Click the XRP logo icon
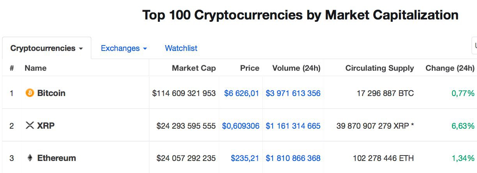The width and height of the screenshot is (477, 173). [30, 126]
